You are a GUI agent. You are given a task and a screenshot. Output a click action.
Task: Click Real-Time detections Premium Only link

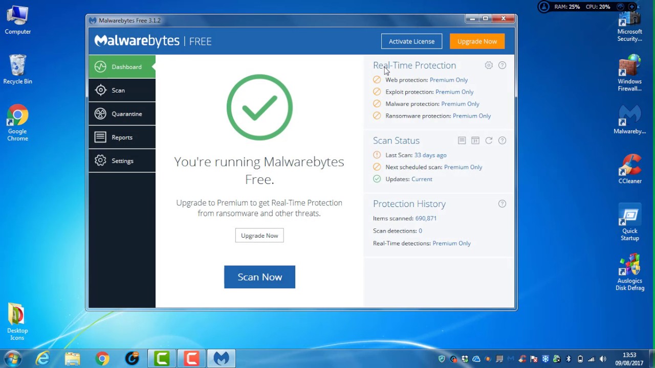click(451, 243)
